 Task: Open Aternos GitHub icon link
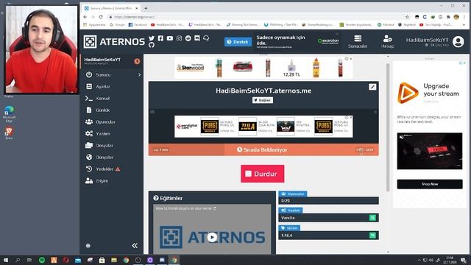point(152,45)
